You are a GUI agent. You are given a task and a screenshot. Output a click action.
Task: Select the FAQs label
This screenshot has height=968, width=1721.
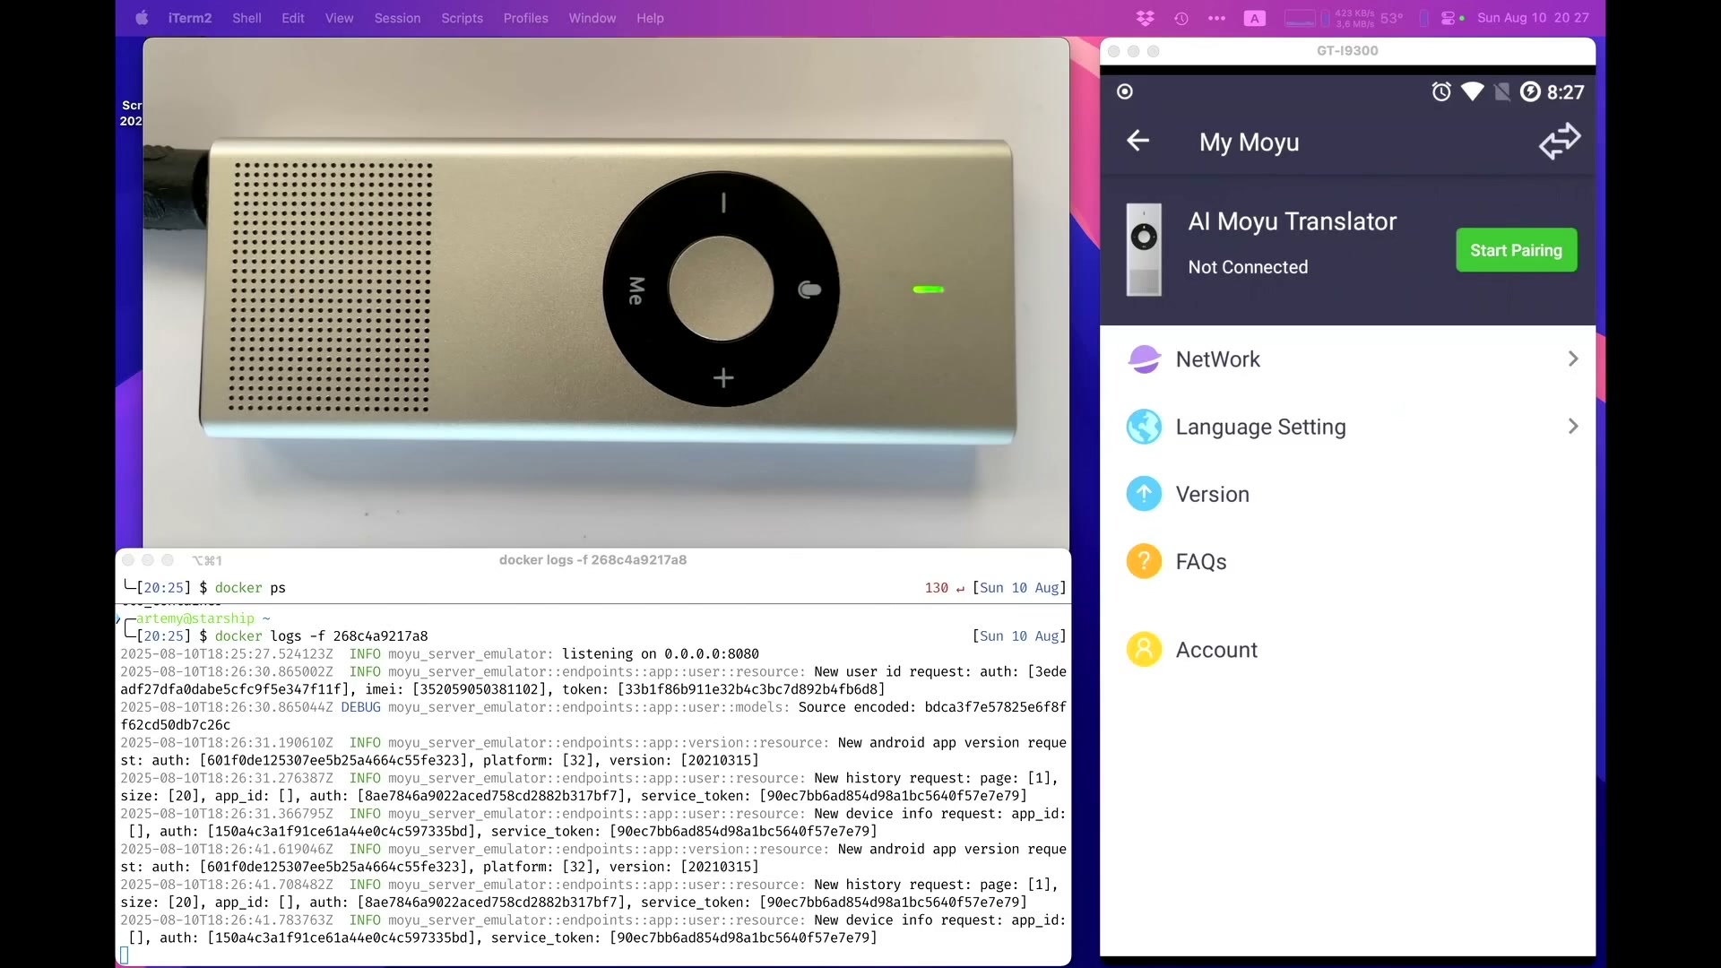1200,562
